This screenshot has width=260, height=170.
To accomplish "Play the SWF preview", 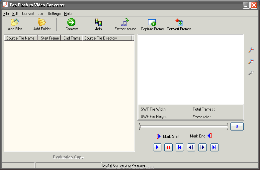I will (157, 147).
